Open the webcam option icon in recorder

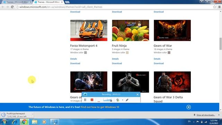[x=118, y=100]
